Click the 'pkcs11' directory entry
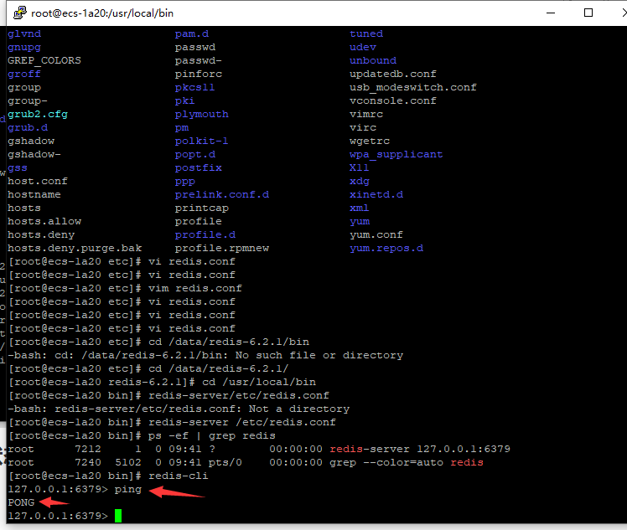This screenshot has height=530, width=627. pyautogui.click(x=194, y=87)
